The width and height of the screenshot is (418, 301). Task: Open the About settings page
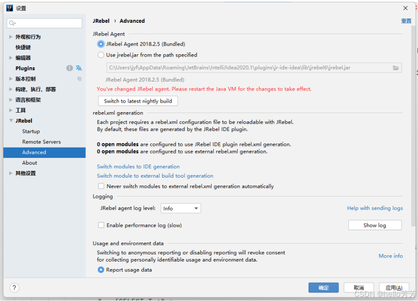tap(30, 163)
